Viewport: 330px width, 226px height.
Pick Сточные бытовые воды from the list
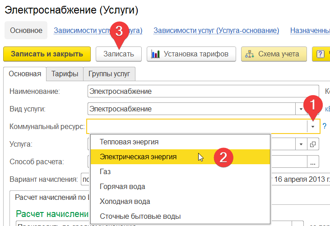181,217
